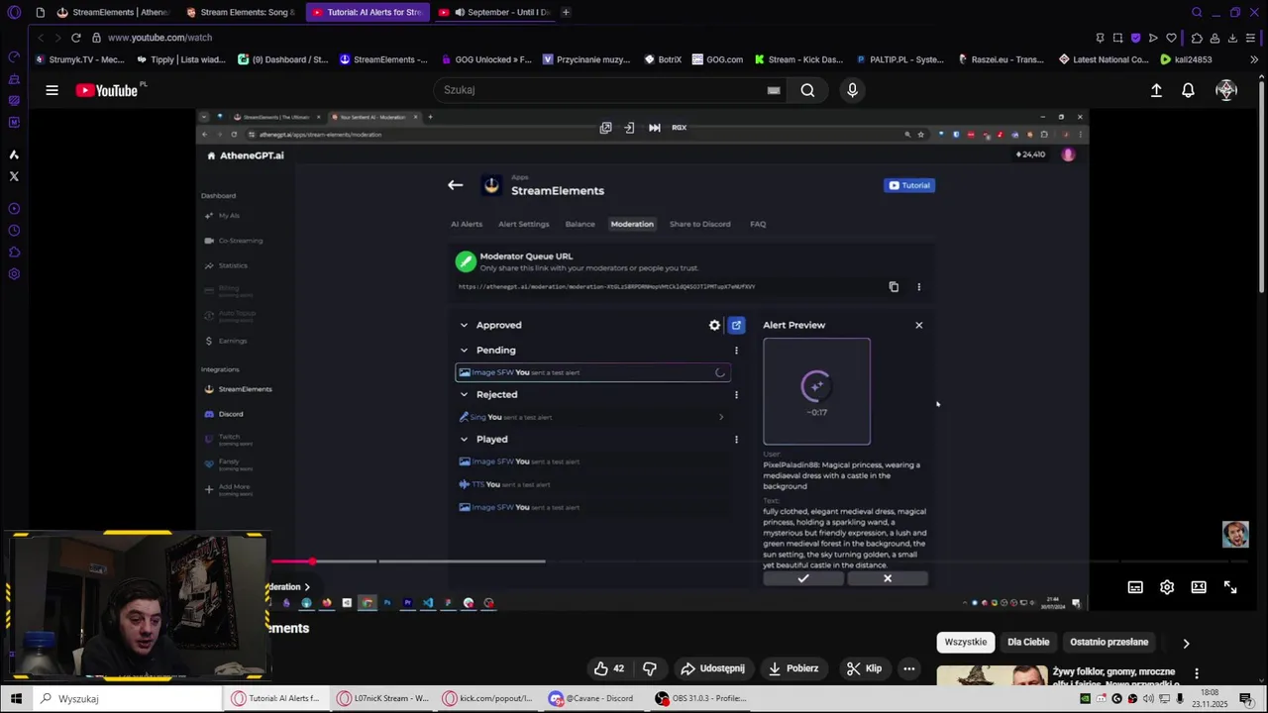Screen dimensions: 1268x713
Task: Reload the current page
Action: 75,38
